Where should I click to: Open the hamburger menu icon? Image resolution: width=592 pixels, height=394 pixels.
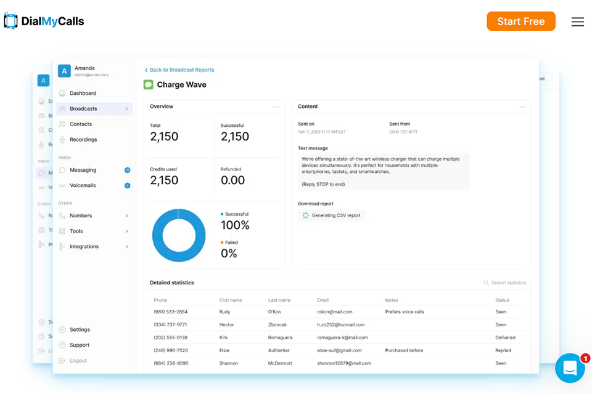pyautogui.click(x=577, y=22)
